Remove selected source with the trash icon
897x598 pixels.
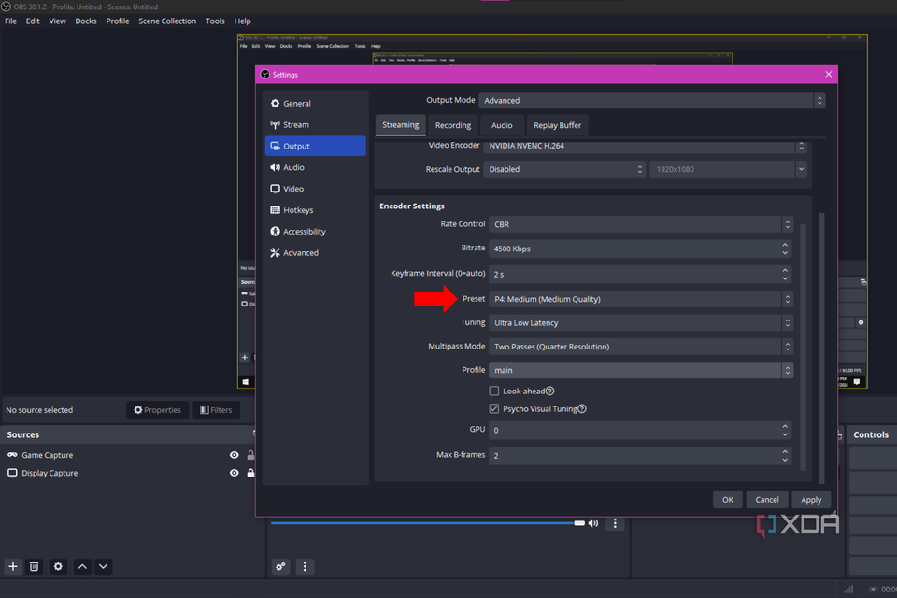pos(35,566)
